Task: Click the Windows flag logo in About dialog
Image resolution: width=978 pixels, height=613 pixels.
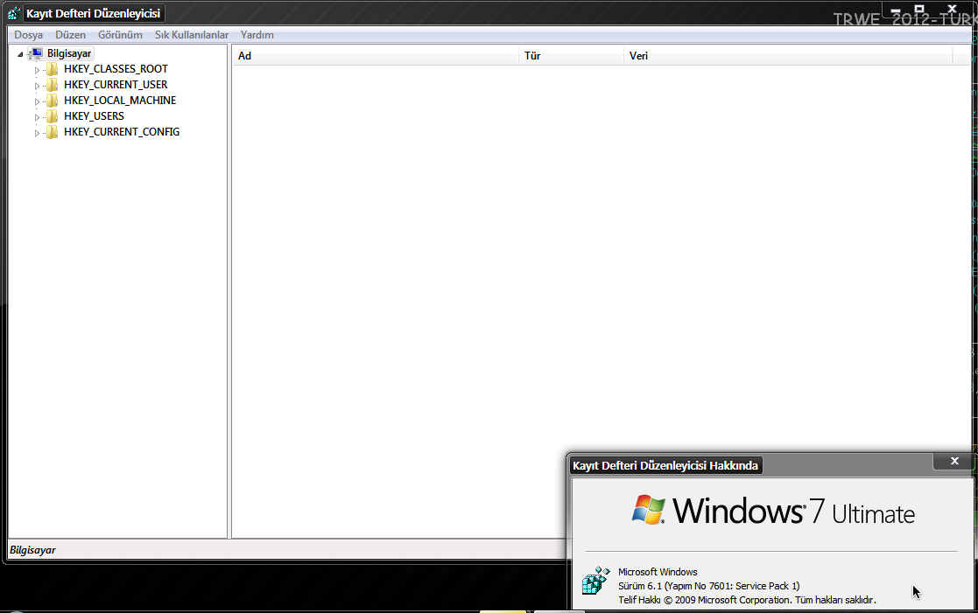Action: click(x=648, y=510)
